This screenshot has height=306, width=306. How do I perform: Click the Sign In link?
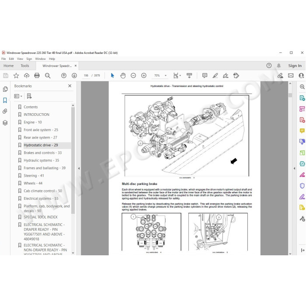tap(295, 66)
